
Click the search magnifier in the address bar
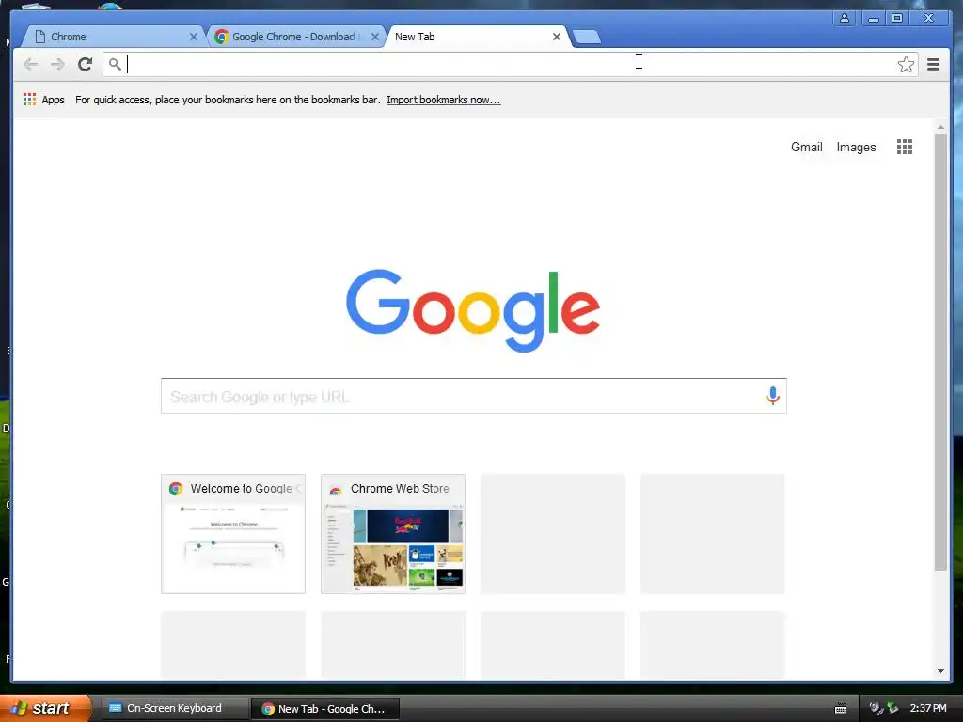pos(115,64)
